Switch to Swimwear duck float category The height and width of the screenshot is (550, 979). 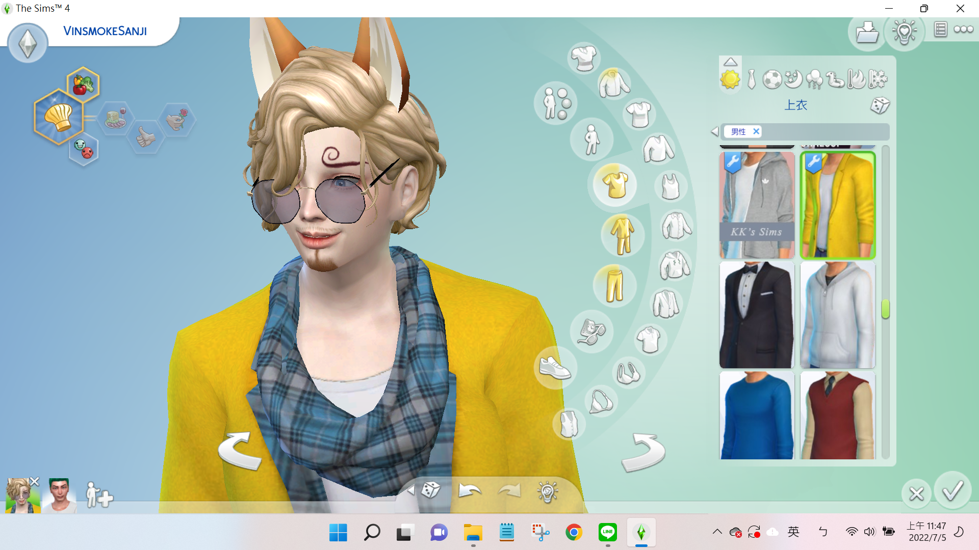tap(835, 79)
